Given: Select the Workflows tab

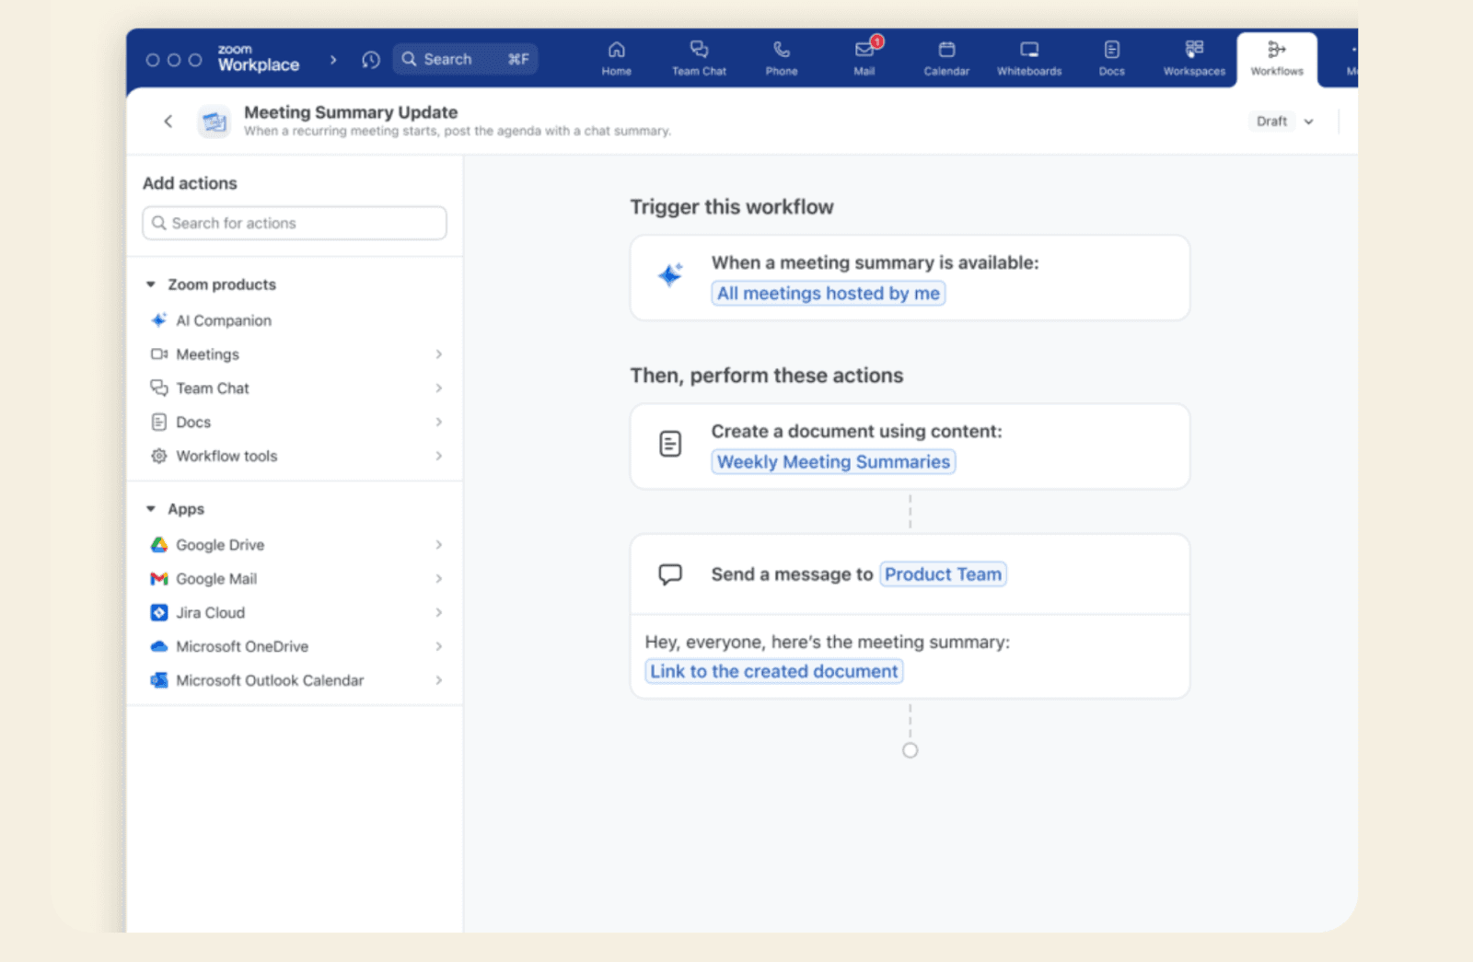Looking at the screenshot, I should (1277, 58).
